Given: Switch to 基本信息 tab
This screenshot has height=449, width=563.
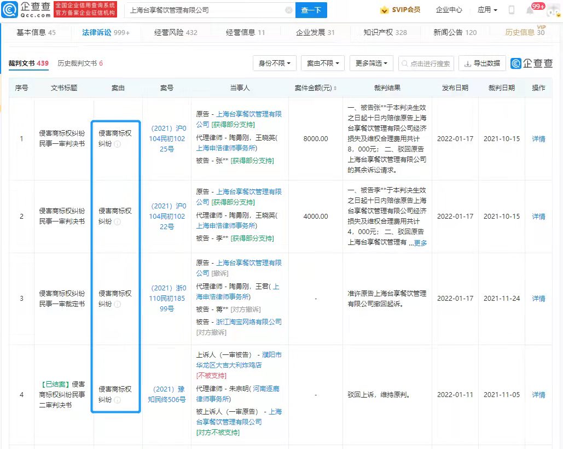Looking at the screenshot, I should click(36, 33).
